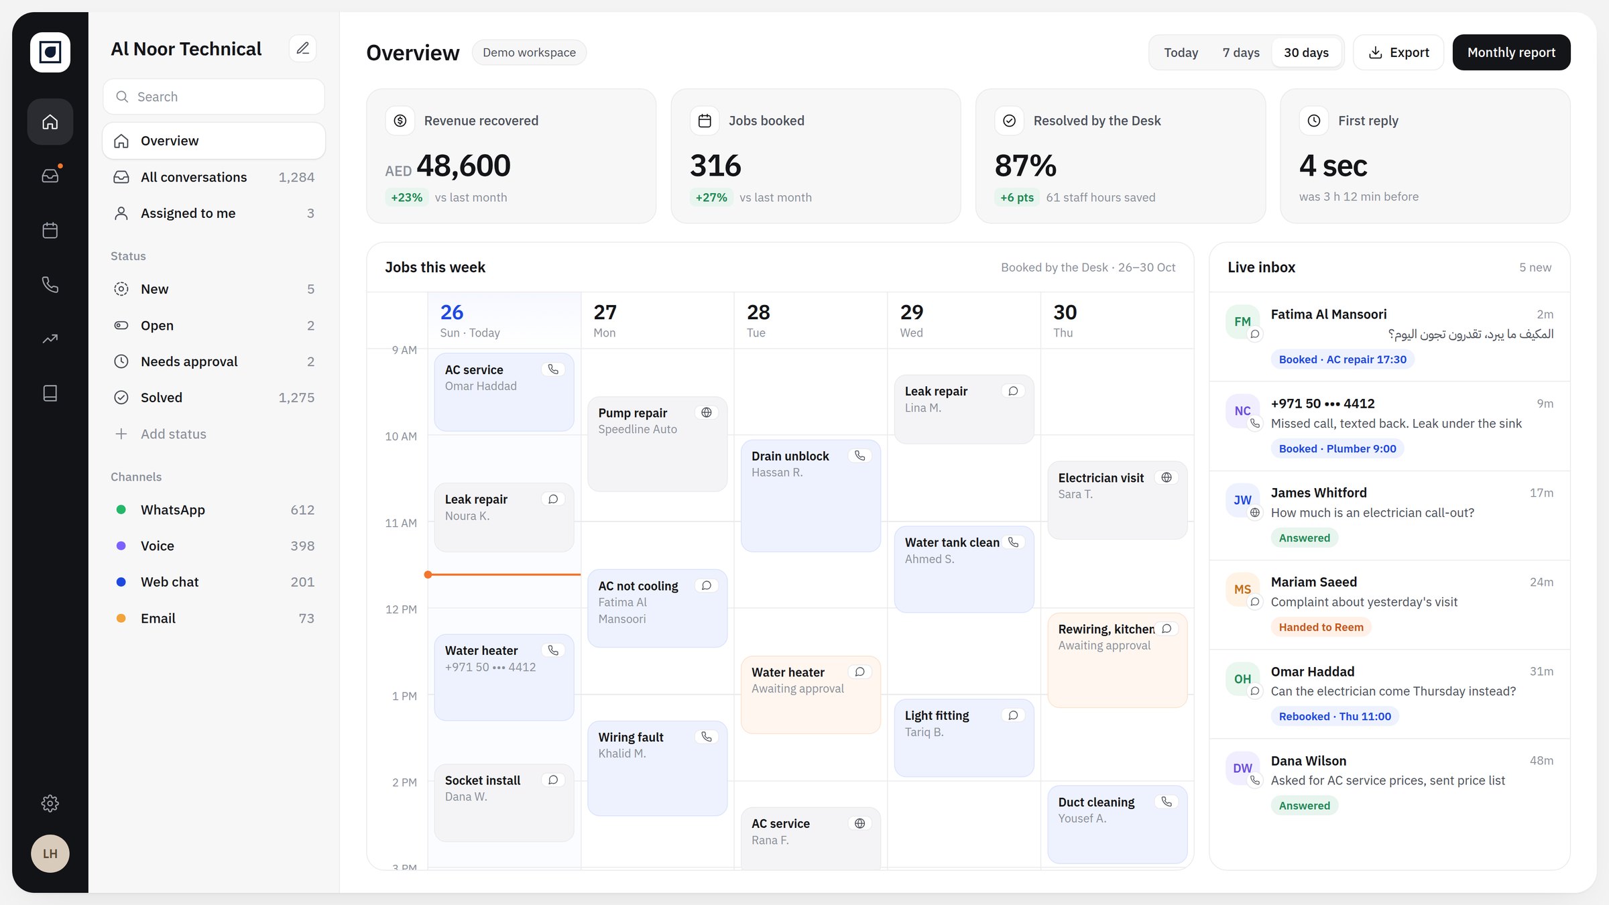Viewport: 1609px width, 905px height.
Task: Open the Monthly report
Action: point(1511,52)
